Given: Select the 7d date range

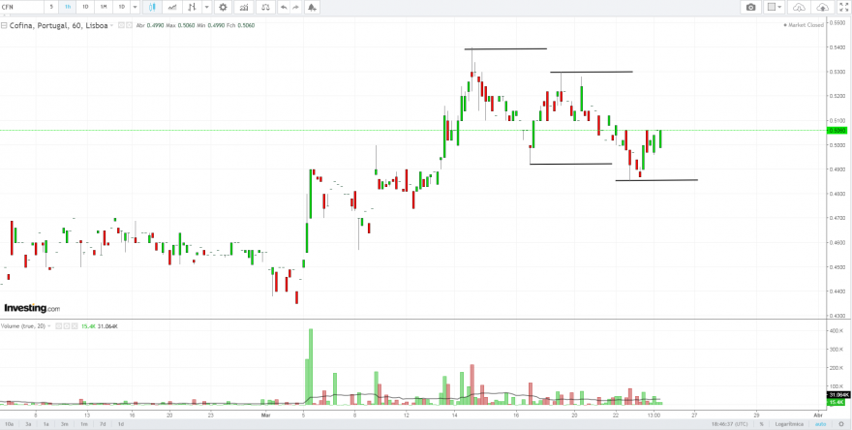Looking at the screenshot, I should coord(102,424).
